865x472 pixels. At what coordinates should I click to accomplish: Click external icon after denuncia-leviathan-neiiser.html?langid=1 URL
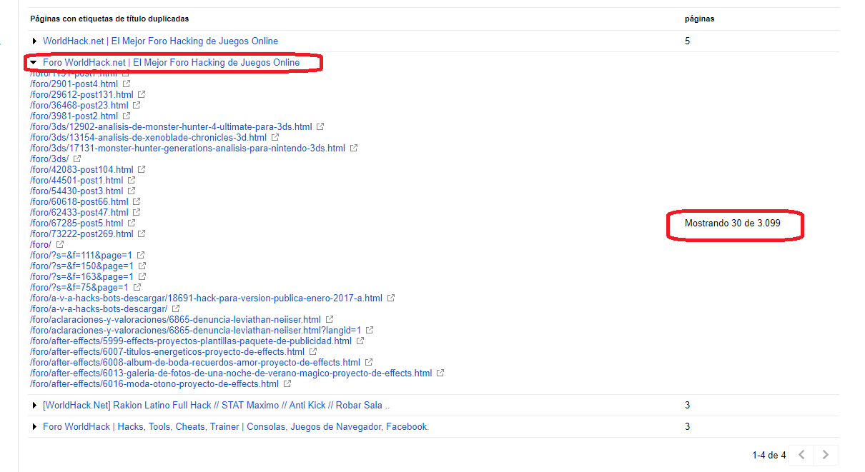(370, 330)
